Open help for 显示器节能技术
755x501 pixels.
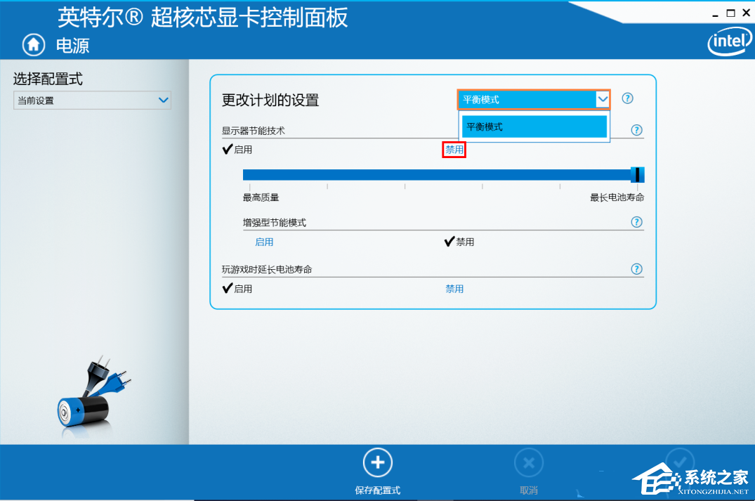pyautogui.click(x=636, y=130)
